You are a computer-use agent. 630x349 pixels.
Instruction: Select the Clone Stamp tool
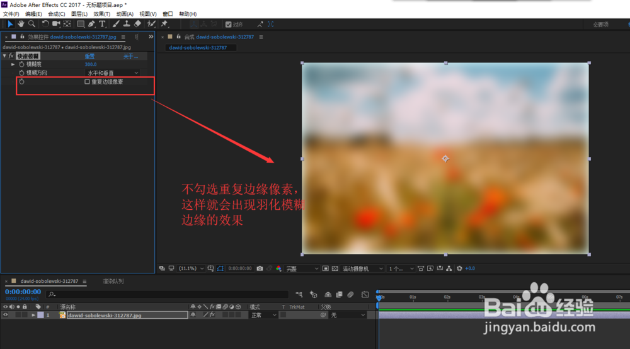(x=127, y=24)
